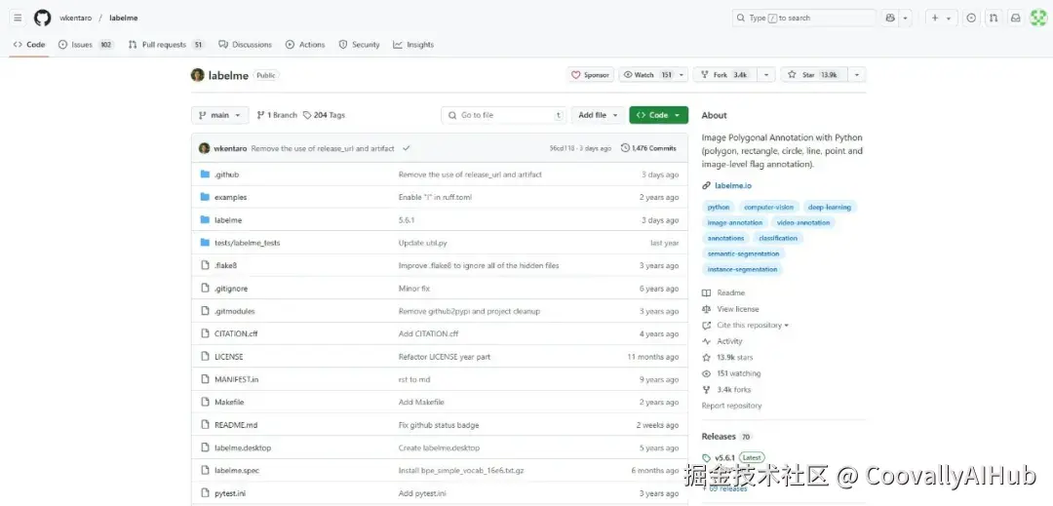Open pull requests icon in header

point(994,19)
